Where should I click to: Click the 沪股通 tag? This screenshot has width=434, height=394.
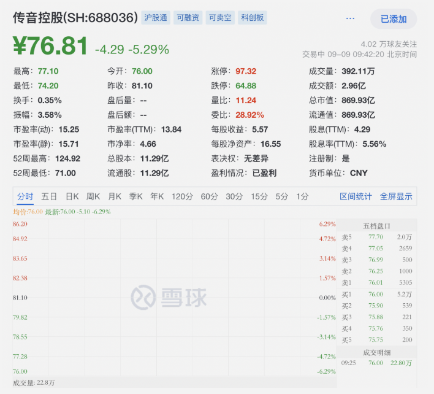pos(156,18)
